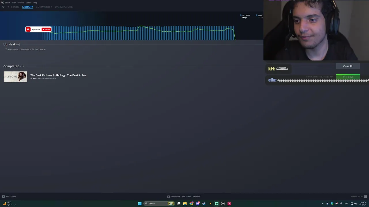Open Discord from the taskbar
369x207 pixels.
(197, 204)
